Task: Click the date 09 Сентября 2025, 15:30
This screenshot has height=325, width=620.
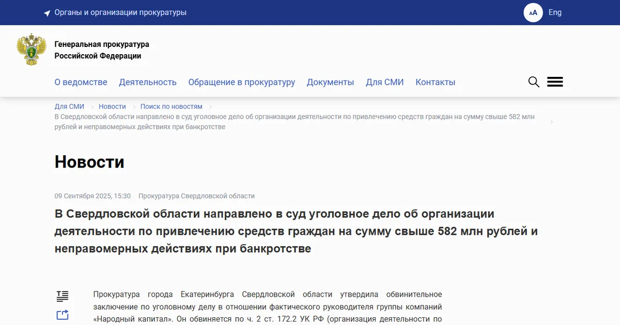Action: point(92,196)
